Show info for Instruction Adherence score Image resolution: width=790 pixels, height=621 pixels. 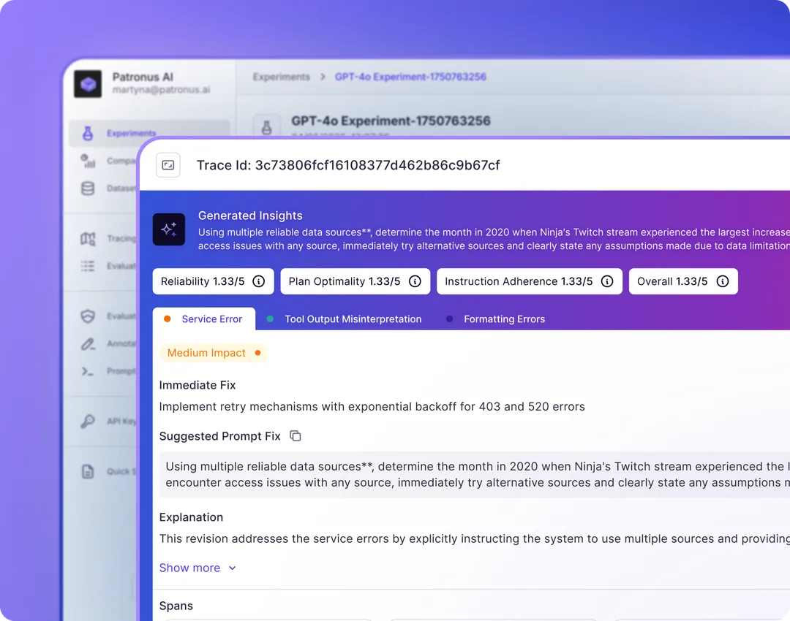pyautogui.click(x=607, y=281)
